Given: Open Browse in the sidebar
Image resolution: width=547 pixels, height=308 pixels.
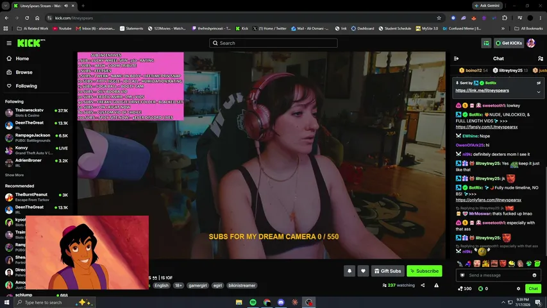Looking at the screenshot, I should click(x=24, y=73).
